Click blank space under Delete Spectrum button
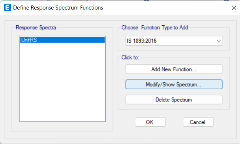This screenshot has height=144, width=240. pyautogui.click(x=174, y=107)
